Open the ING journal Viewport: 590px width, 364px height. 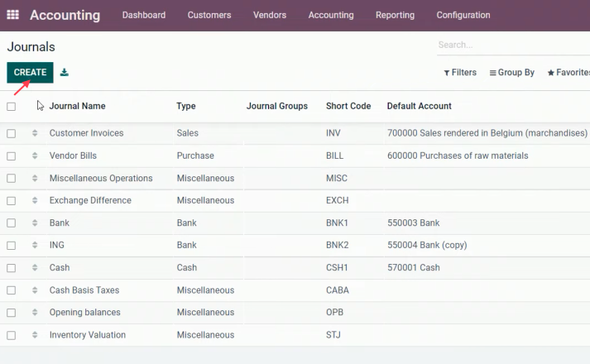pyautogui.click(x=57, y=245)
